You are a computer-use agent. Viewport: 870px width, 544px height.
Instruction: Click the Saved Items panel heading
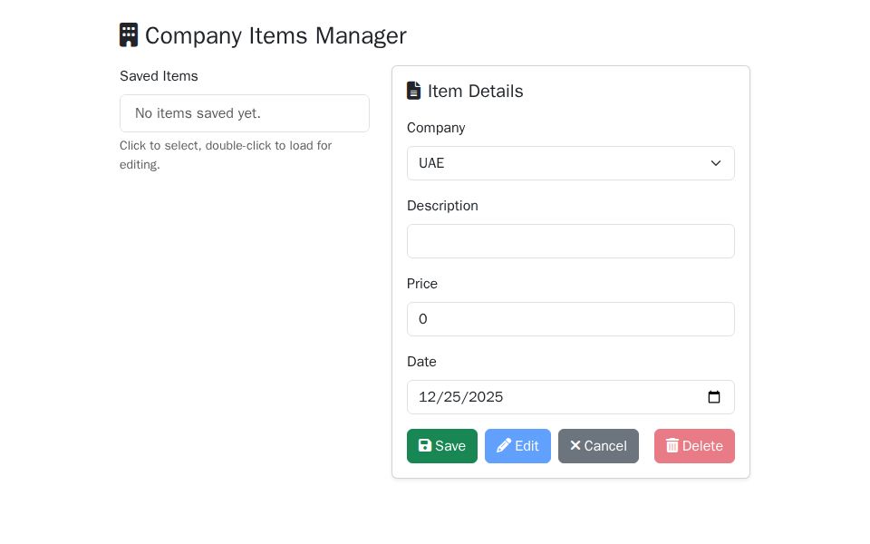pos(159,76)
